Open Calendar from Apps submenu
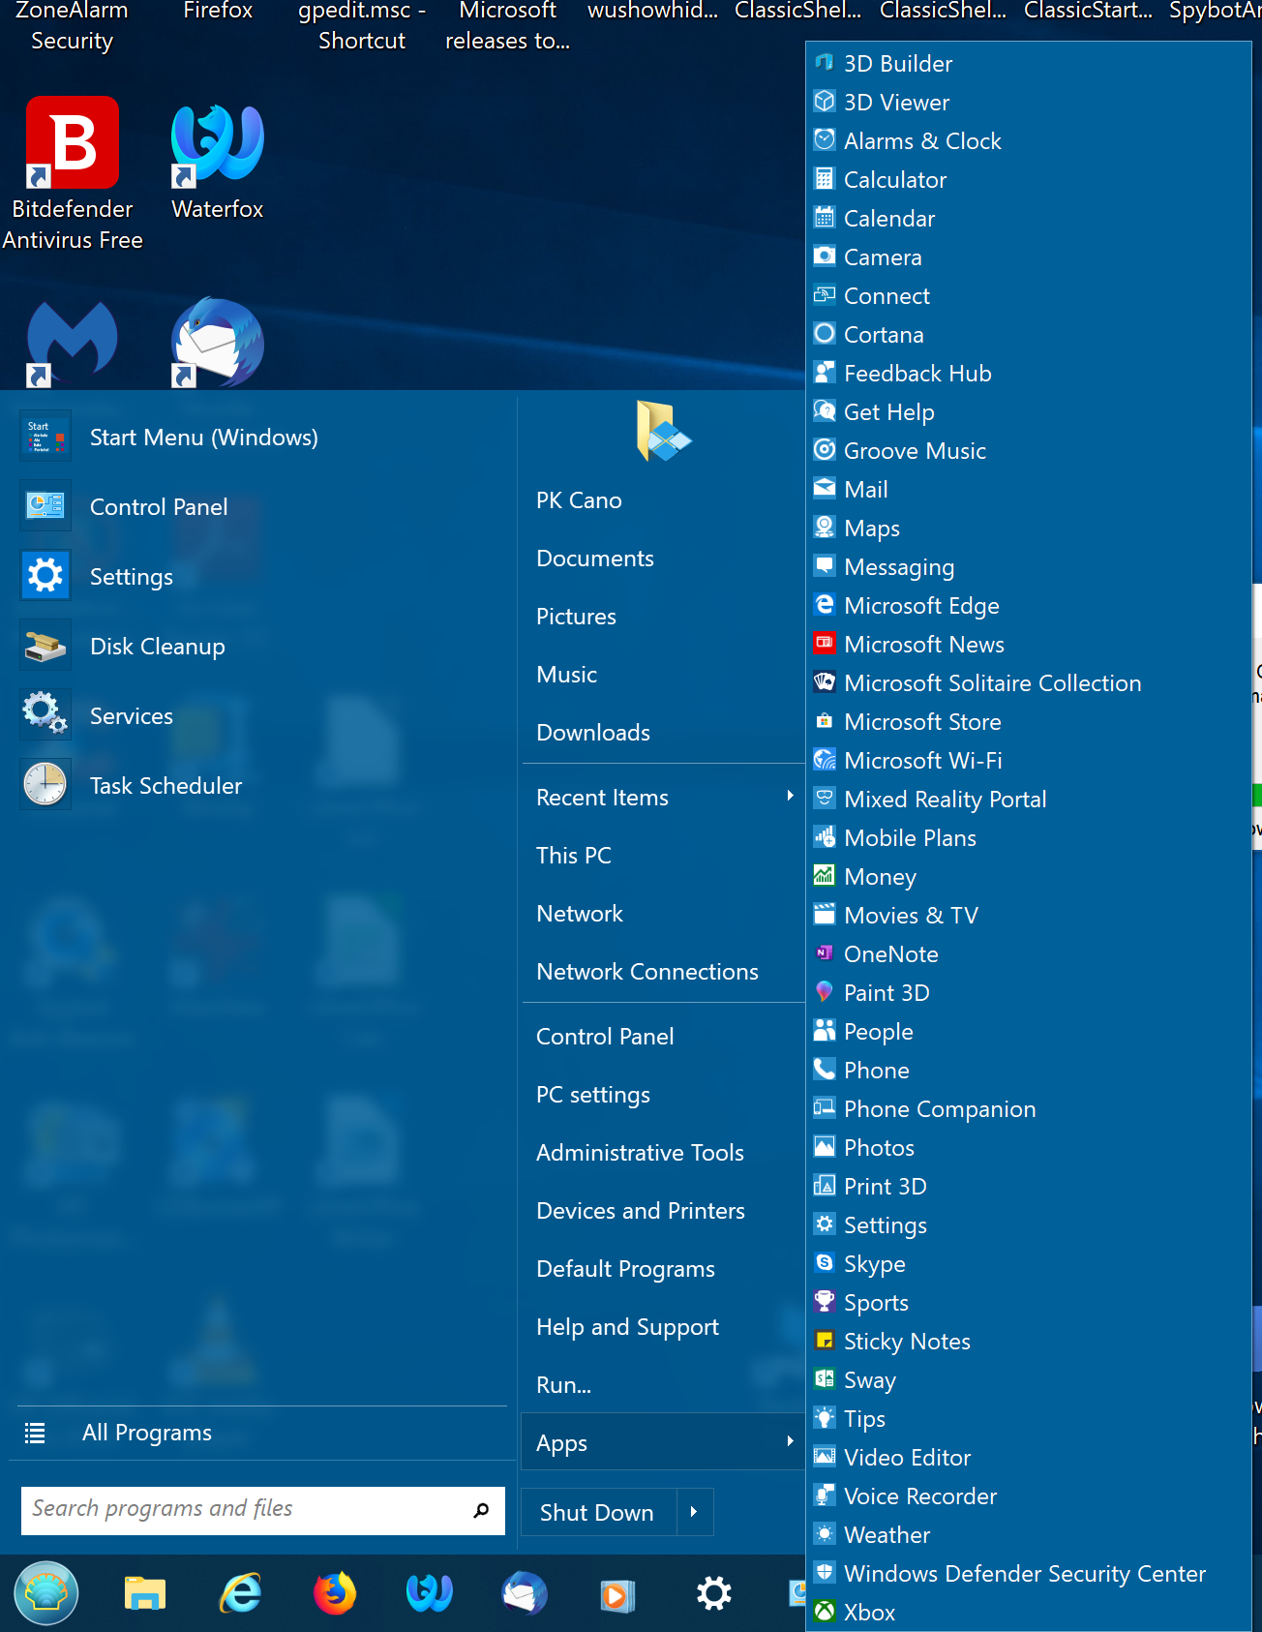The height and width of the screenshot is (1632, 1262). 1029,219
